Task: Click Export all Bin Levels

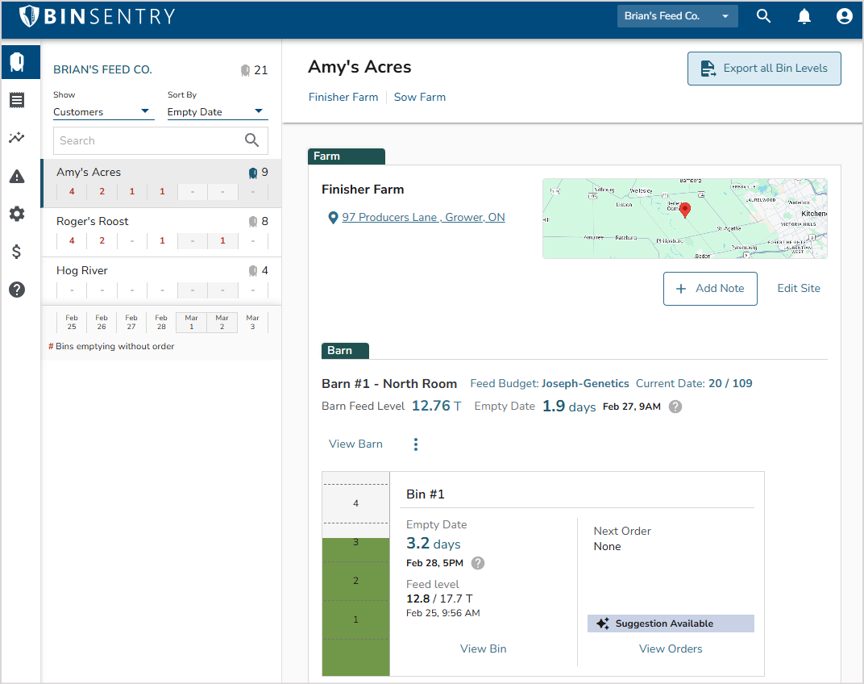Action: pyautogui.click(x=764, y=69)
